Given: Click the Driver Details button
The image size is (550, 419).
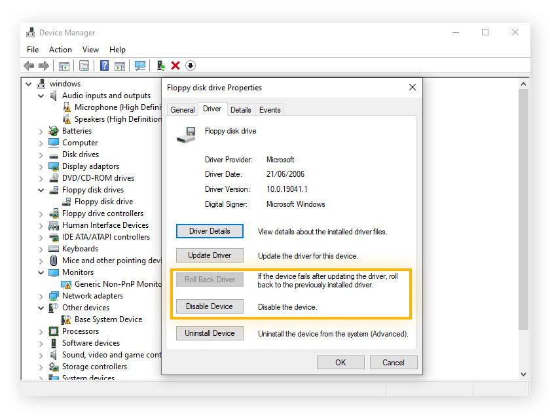Looking at the screenshot, I should [210, 231].
